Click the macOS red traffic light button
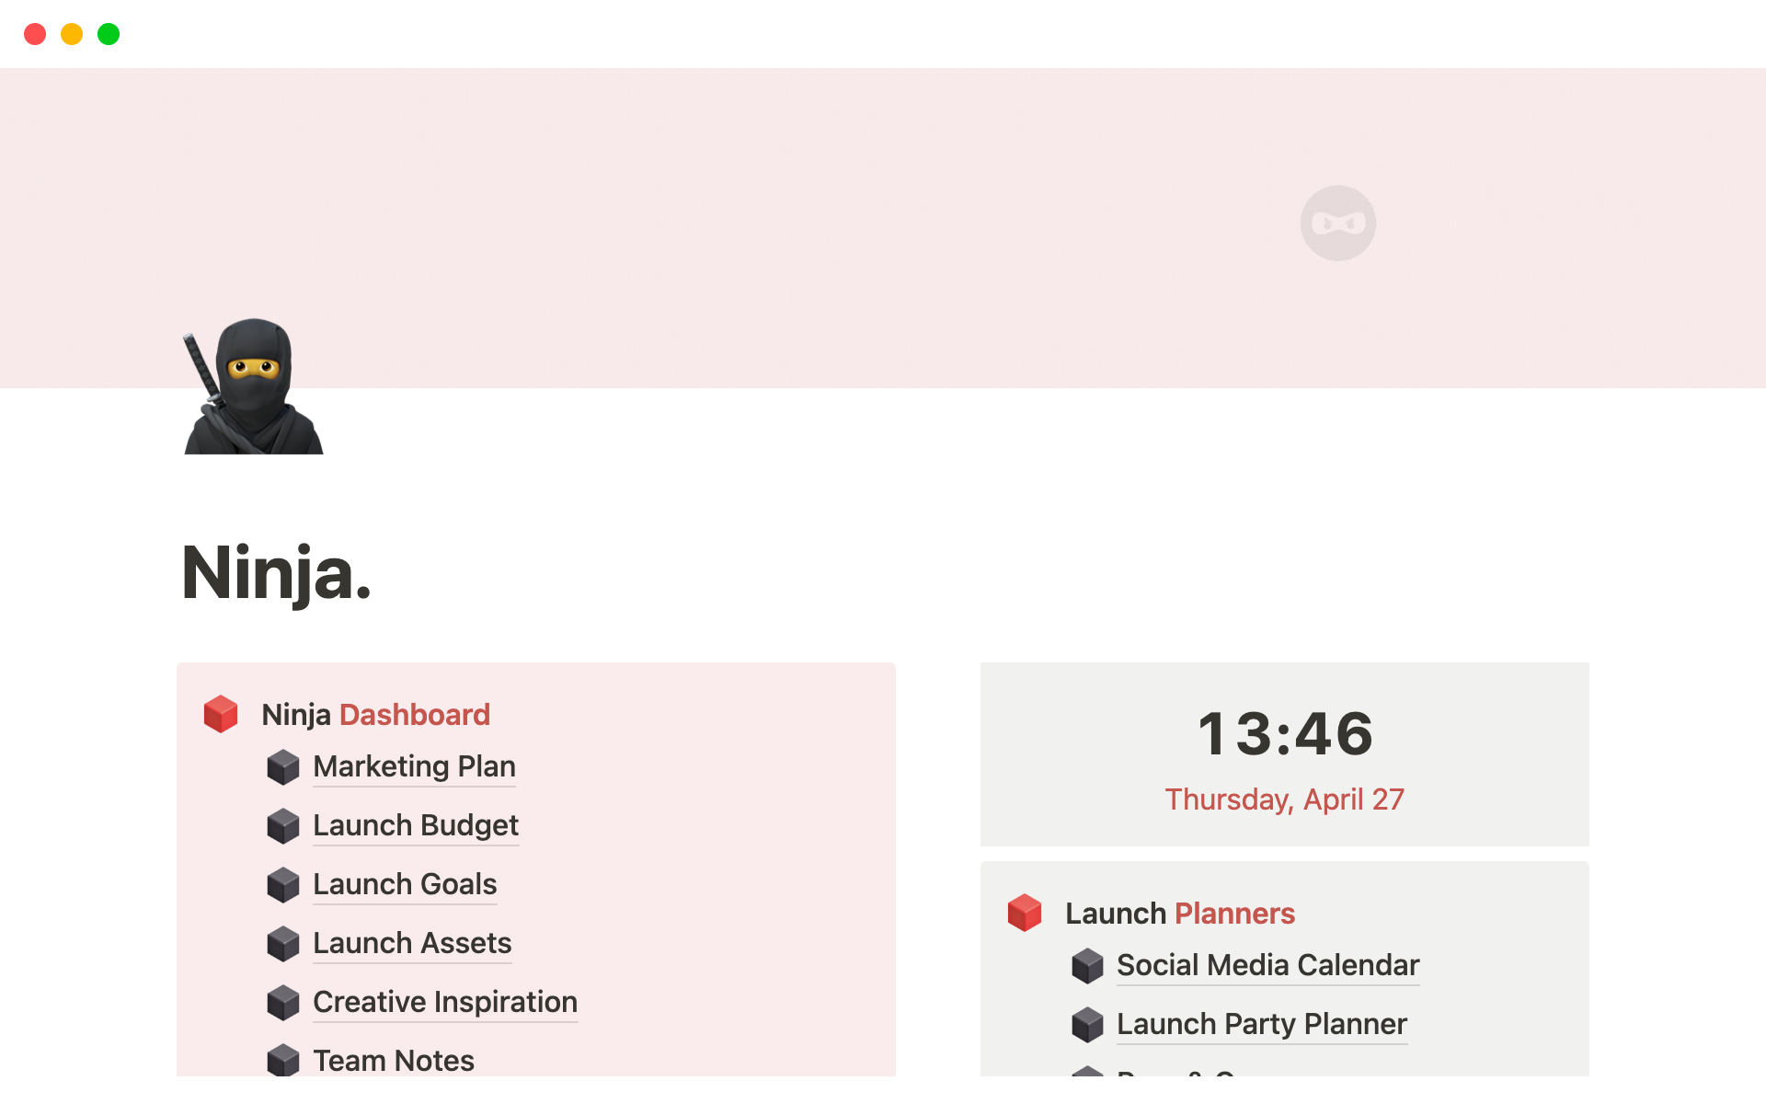Screen dimensions: 1766x1104 click(x=34, y=34)
